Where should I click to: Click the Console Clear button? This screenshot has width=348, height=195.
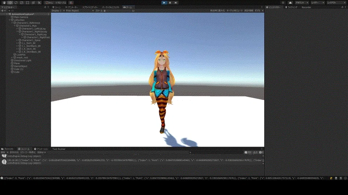3,152
